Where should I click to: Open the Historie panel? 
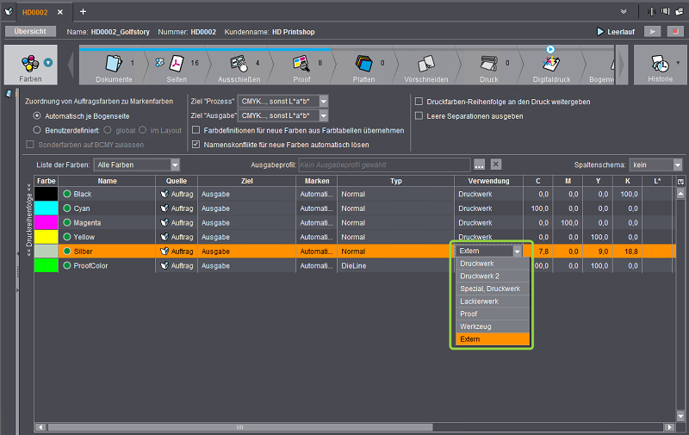[661, 66]
